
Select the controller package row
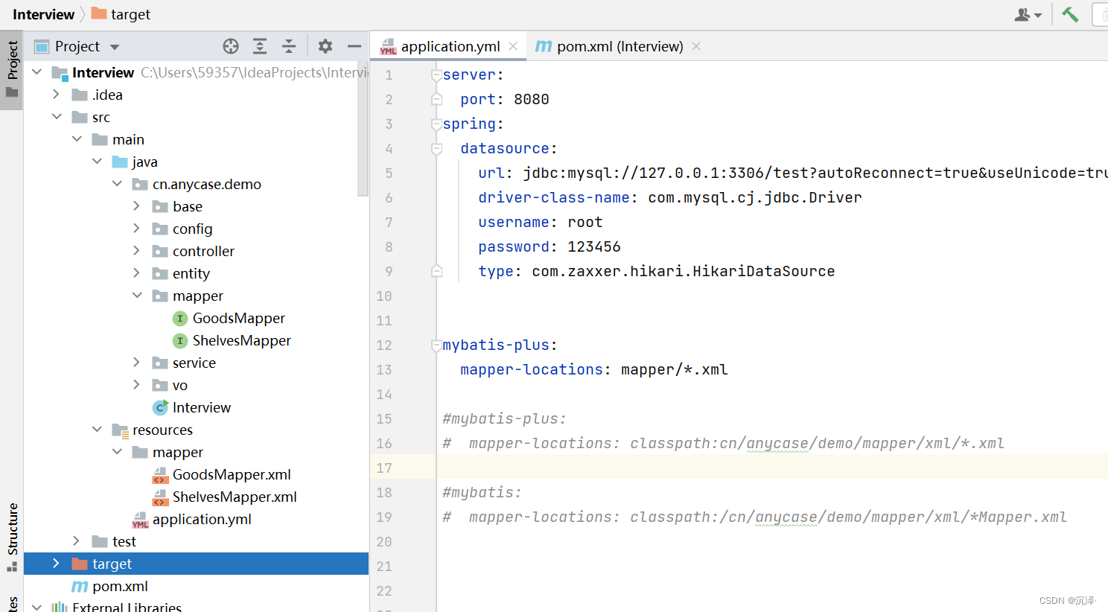click(196, 251)
